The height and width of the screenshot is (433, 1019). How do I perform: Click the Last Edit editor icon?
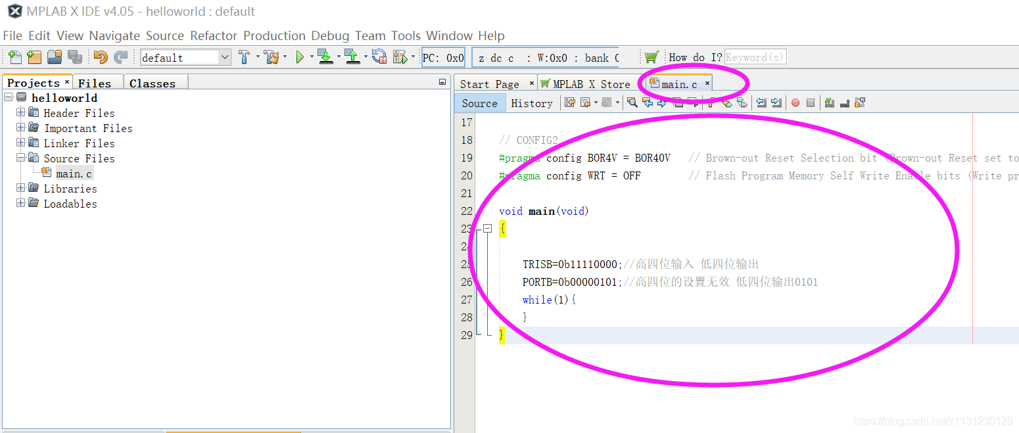coord(569,103)
